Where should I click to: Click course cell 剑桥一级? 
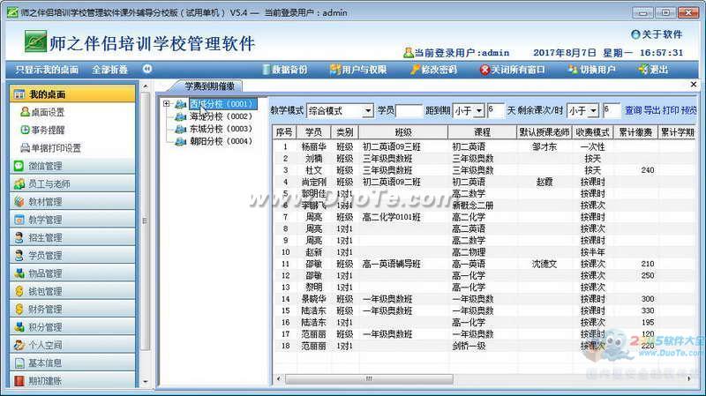pos(469,346)
